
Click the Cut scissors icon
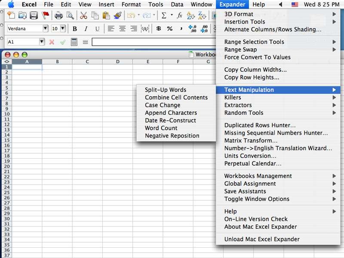pyautogui.click(x=83, y=15)
